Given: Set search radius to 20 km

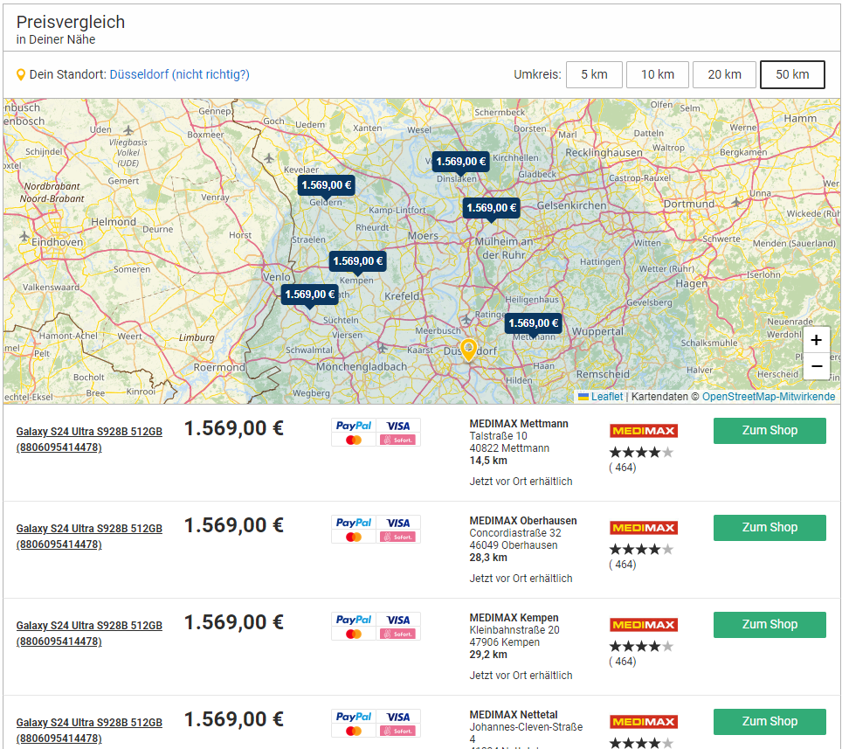Looking at the screenshot, I should tap(724, 74).
